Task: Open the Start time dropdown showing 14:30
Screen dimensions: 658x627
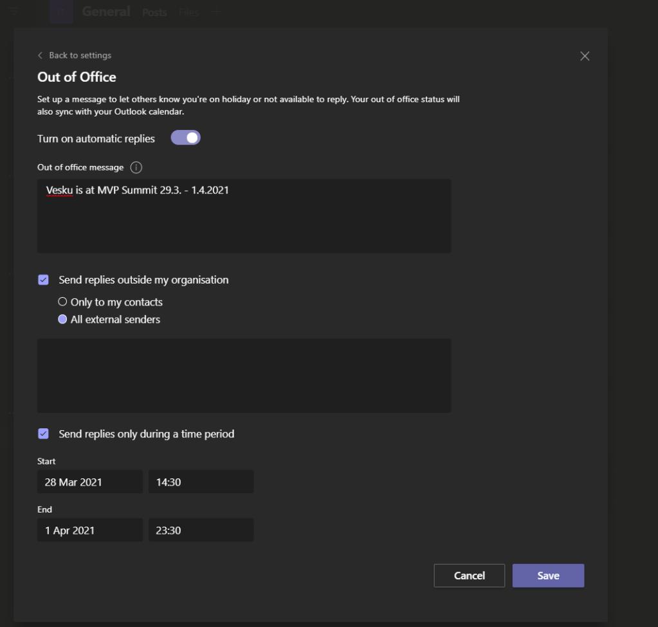Action: tap(201, 482)
